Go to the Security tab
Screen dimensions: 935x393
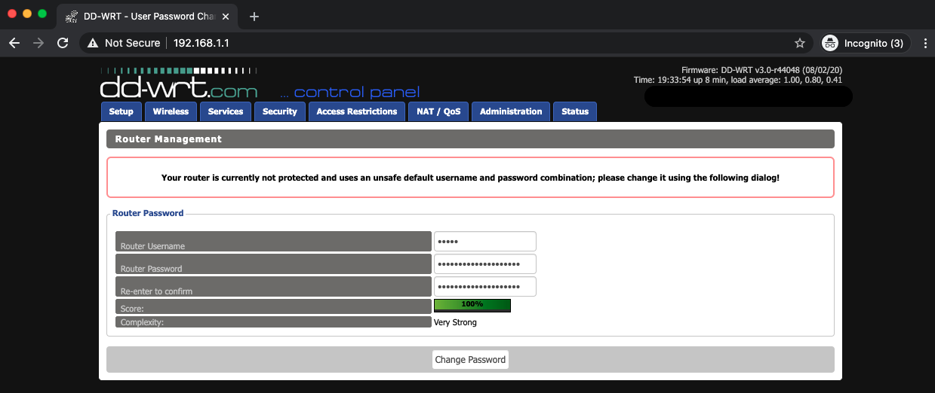click(x=280, y=111)
